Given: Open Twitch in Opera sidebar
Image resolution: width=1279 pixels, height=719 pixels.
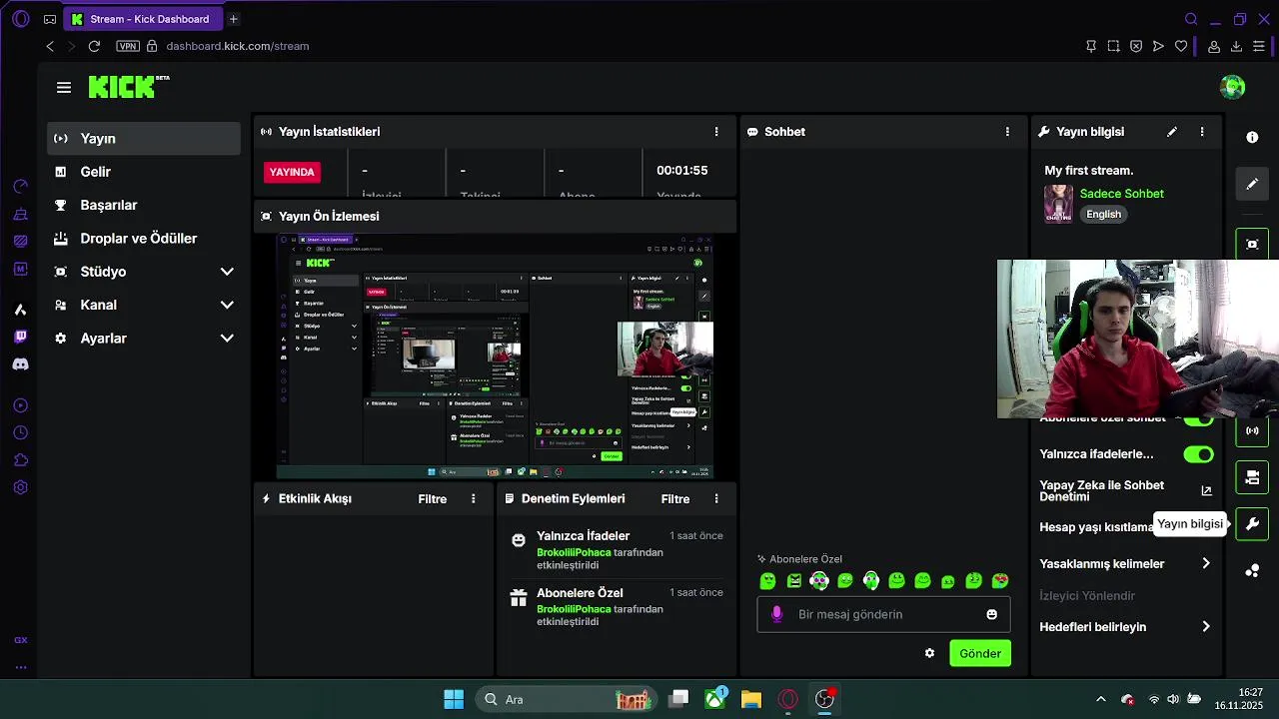Looking at the screenshot, I should pyautogui.click(x=20, y=337).
